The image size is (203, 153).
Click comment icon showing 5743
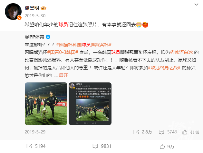click(161, 132)
